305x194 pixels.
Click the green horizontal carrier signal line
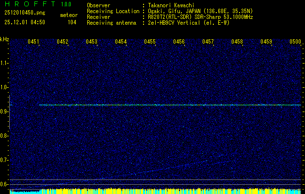click(x=170, y=105)
